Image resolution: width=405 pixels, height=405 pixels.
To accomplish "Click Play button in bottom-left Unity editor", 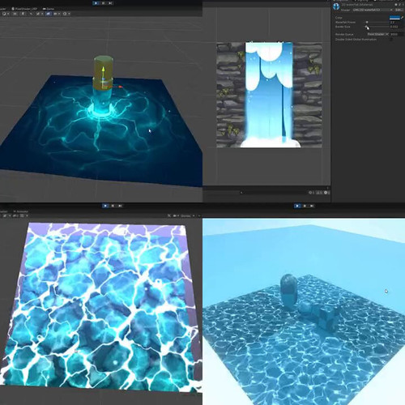I will coord(105,206).
